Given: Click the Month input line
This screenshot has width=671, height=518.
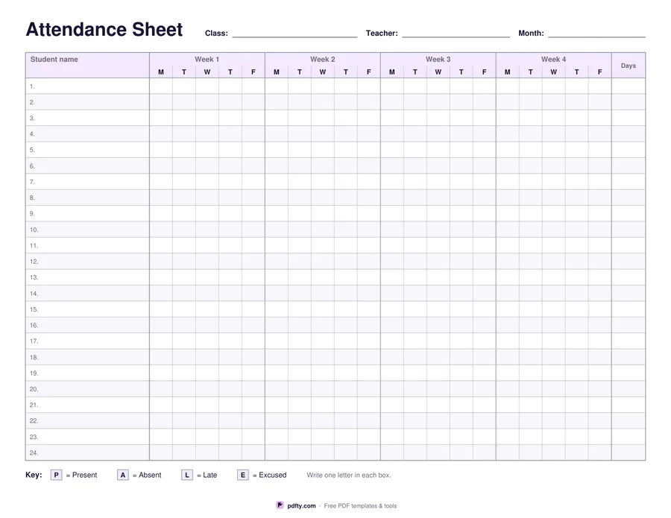Looking at the screenshot, I should [x=596, y=34].
